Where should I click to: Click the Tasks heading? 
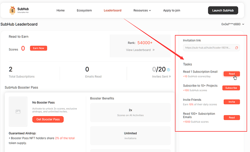[x=187, y=64]
